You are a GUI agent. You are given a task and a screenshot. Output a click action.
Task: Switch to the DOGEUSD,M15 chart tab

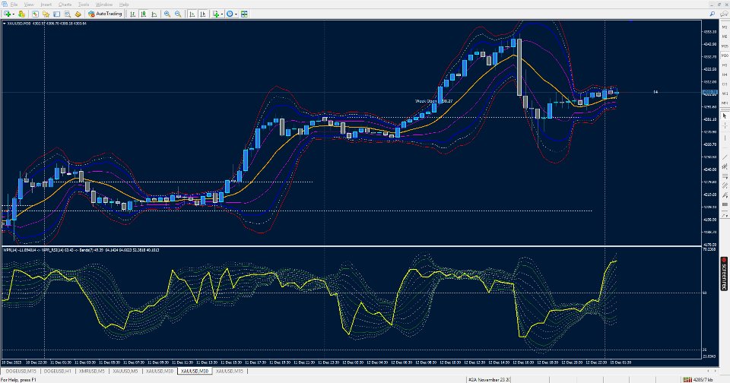pos(21,371)
